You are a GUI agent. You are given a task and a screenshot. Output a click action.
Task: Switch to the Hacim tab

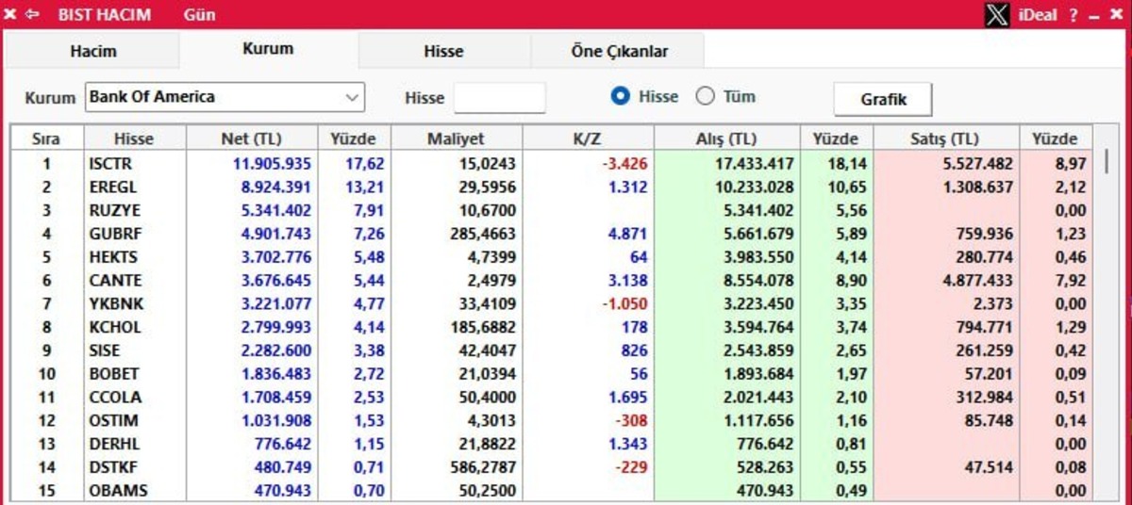(92, 51)
